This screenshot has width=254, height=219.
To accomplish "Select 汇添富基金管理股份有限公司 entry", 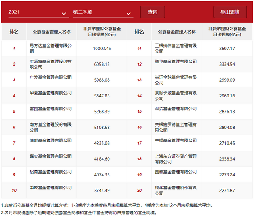I will (x=50, y=64).
